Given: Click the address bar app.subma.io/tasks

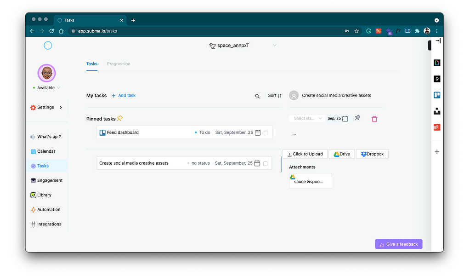Looking at the screenshot, I should [98, 31].
